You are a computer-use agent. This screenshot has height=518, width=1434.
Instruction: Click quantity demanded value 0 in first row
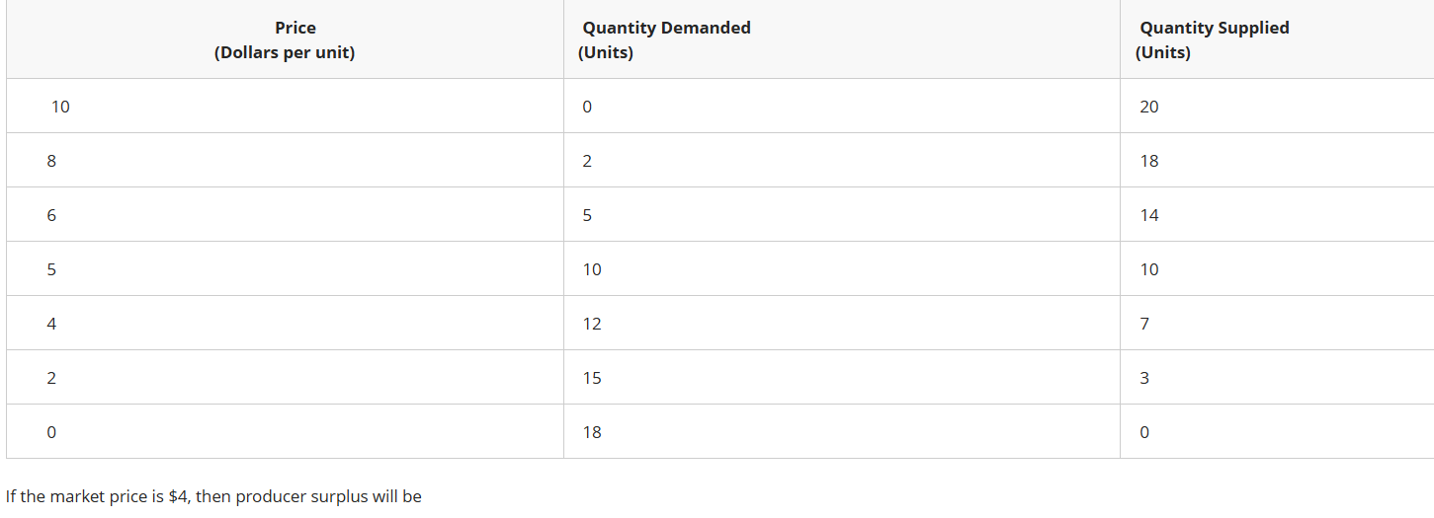(x=587, y=107)
